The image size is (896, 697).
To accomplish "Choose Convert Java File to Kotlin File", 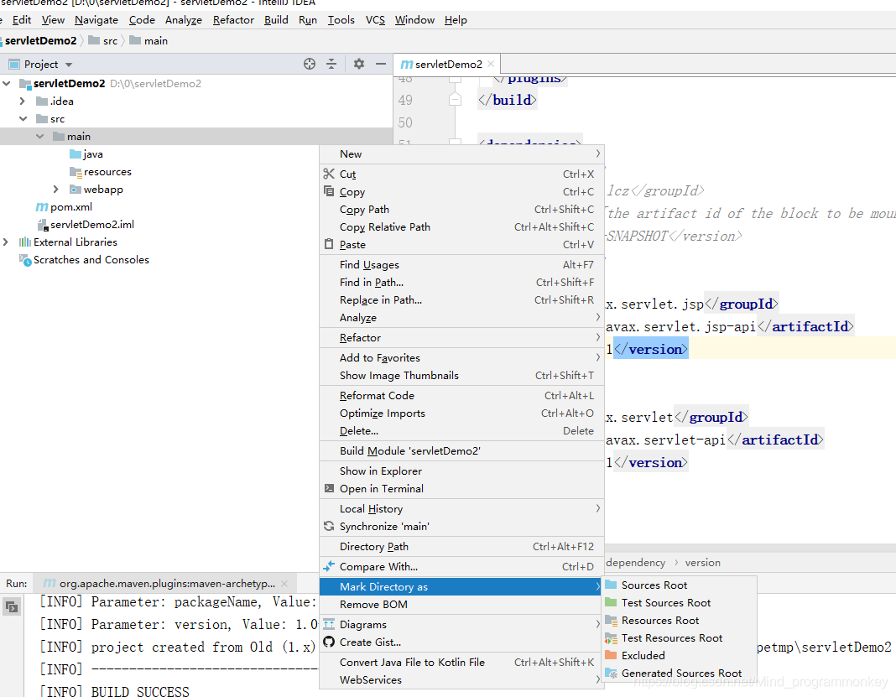I will coord(461,662).
